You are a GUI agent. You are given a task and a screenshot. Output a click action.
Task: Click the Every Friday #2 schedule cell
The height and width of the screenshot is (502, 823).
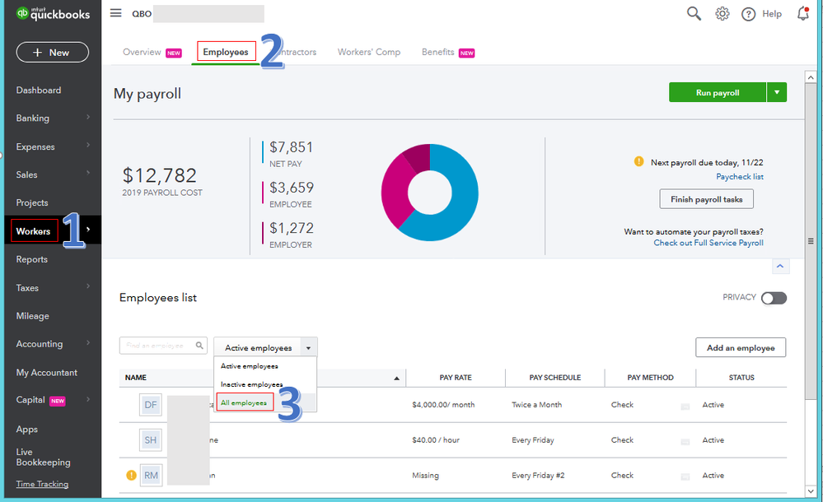(x=538, y=475)
